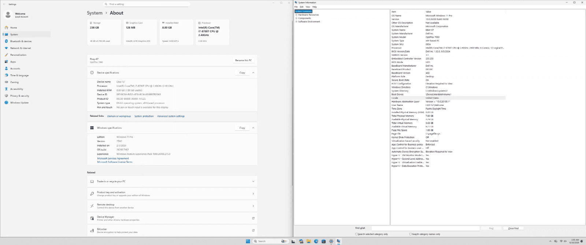Image resolution: width=586 pixels, height=245 pixels.
Task: Click the Windows Start button on taskbar
Action: click(248, 241)
